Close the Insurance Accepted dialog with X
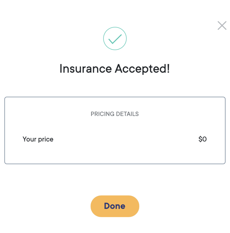230x233 pixels. [222, 25]
